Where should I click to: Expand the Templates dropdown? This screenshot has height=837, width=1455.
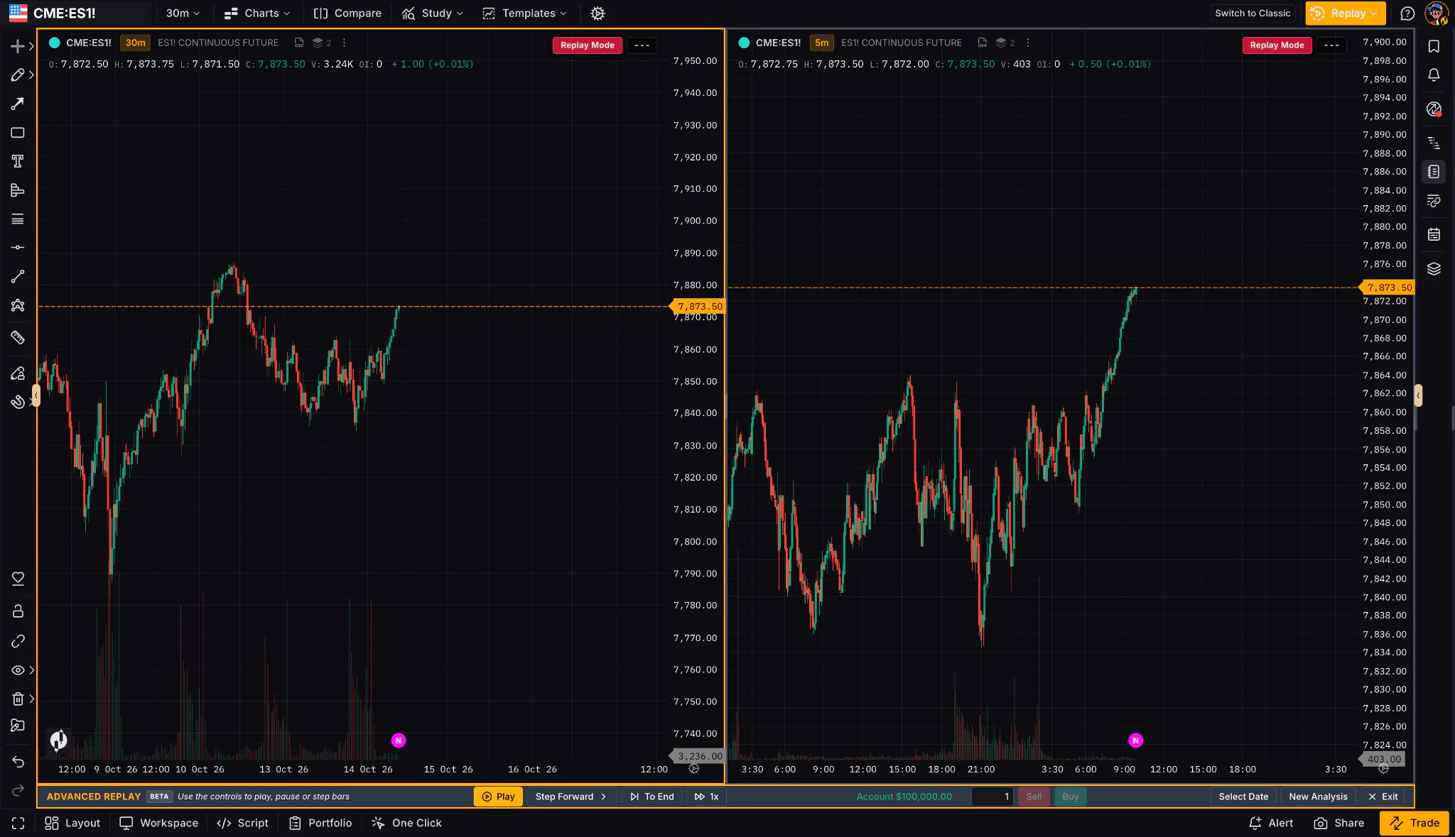coord(524,13)
